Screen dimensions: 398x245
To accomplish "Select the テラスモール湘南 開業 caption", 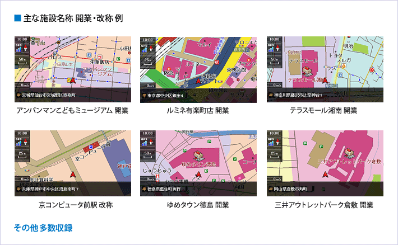I will coord(323,110).
